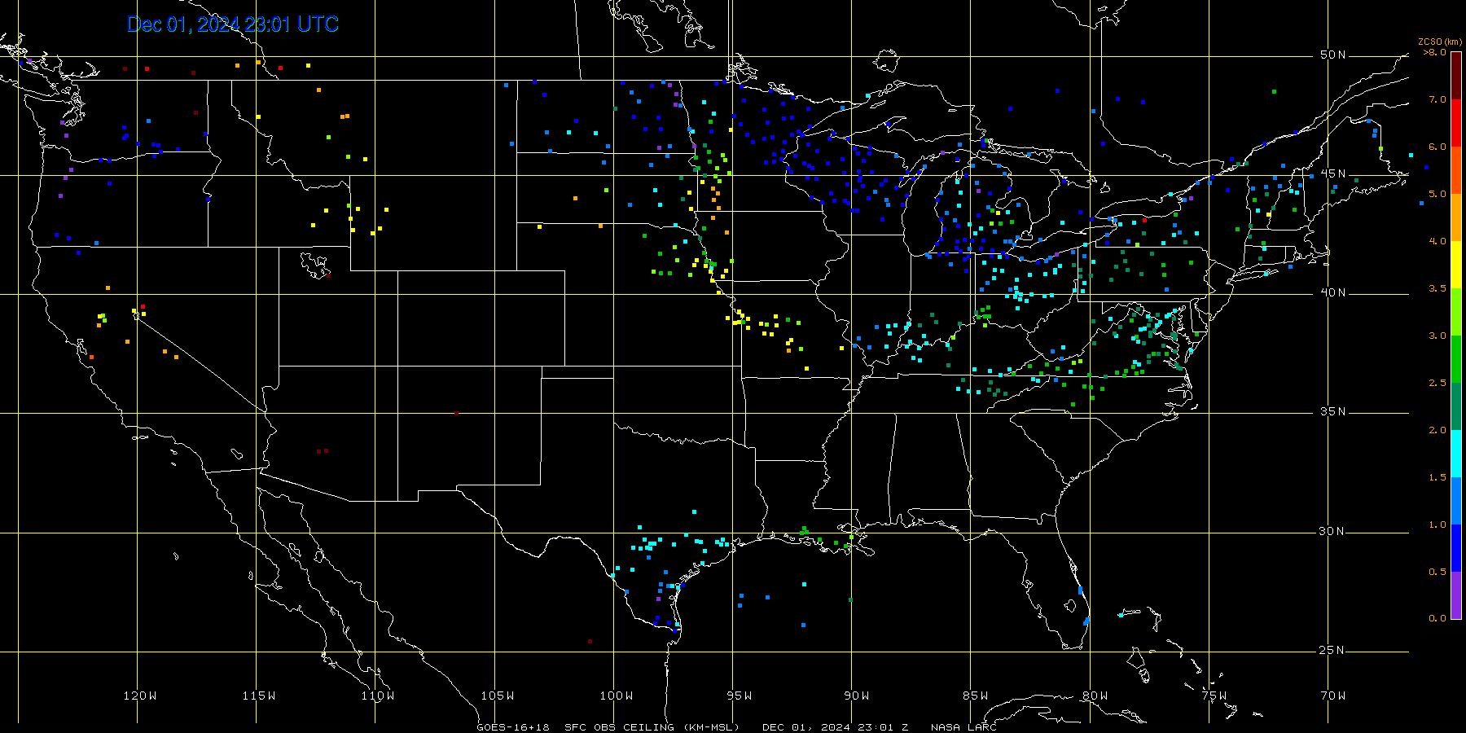Click the 45 N latitude label
The height and width of the screenshot is (733, 1466).
pos(1332,174)
